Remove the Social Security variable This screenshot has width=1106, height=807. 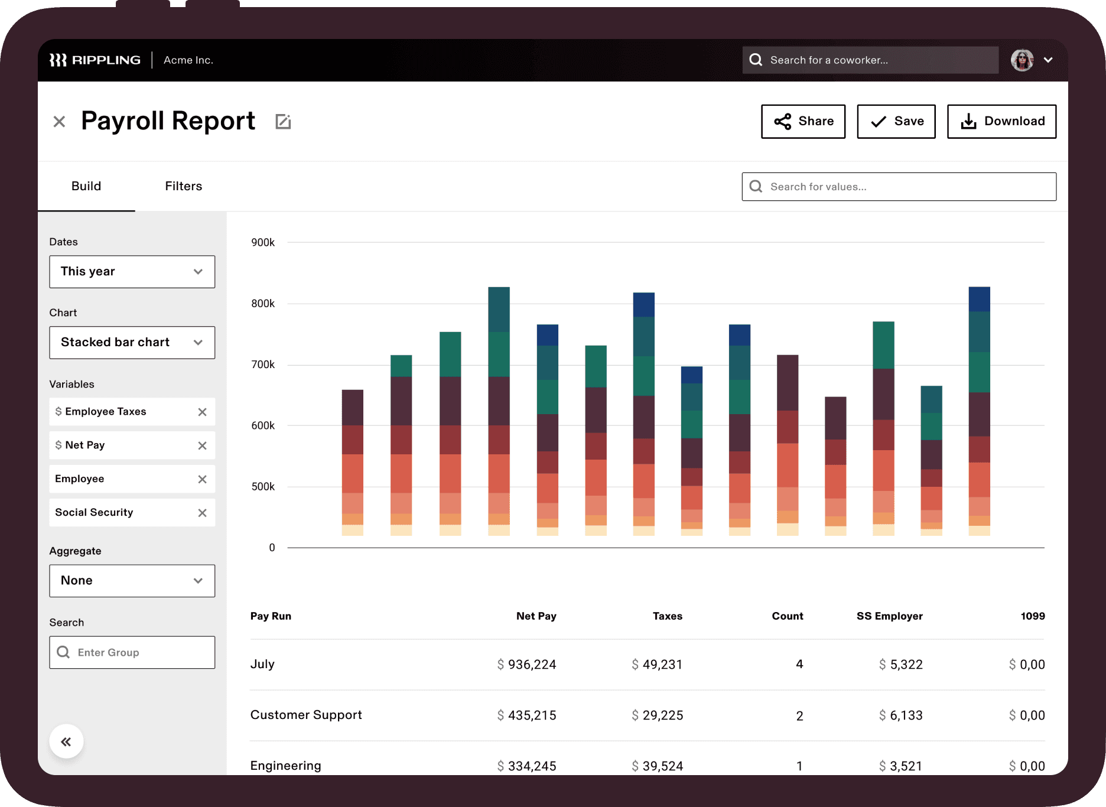tap(202, 513)
